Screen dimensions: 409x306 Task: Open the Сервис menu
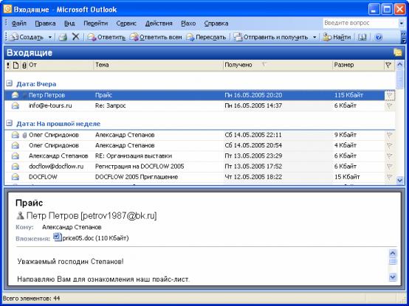coord(126,24)
